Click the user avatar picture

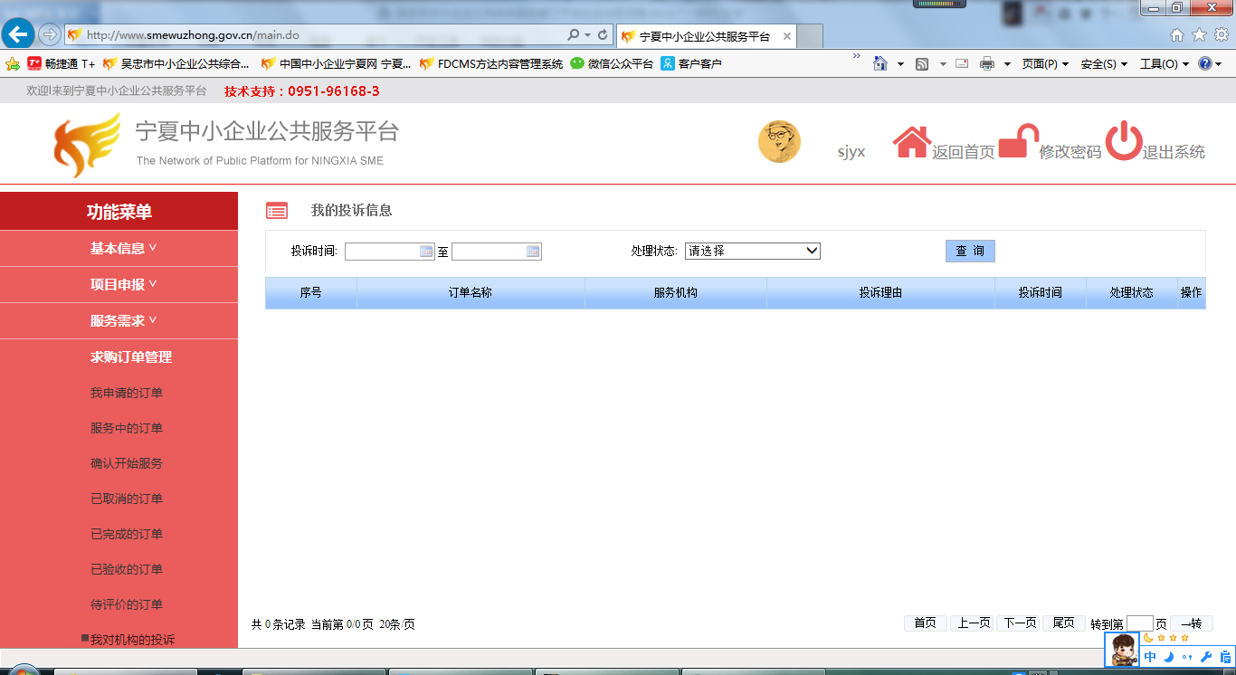coord(779,142)
